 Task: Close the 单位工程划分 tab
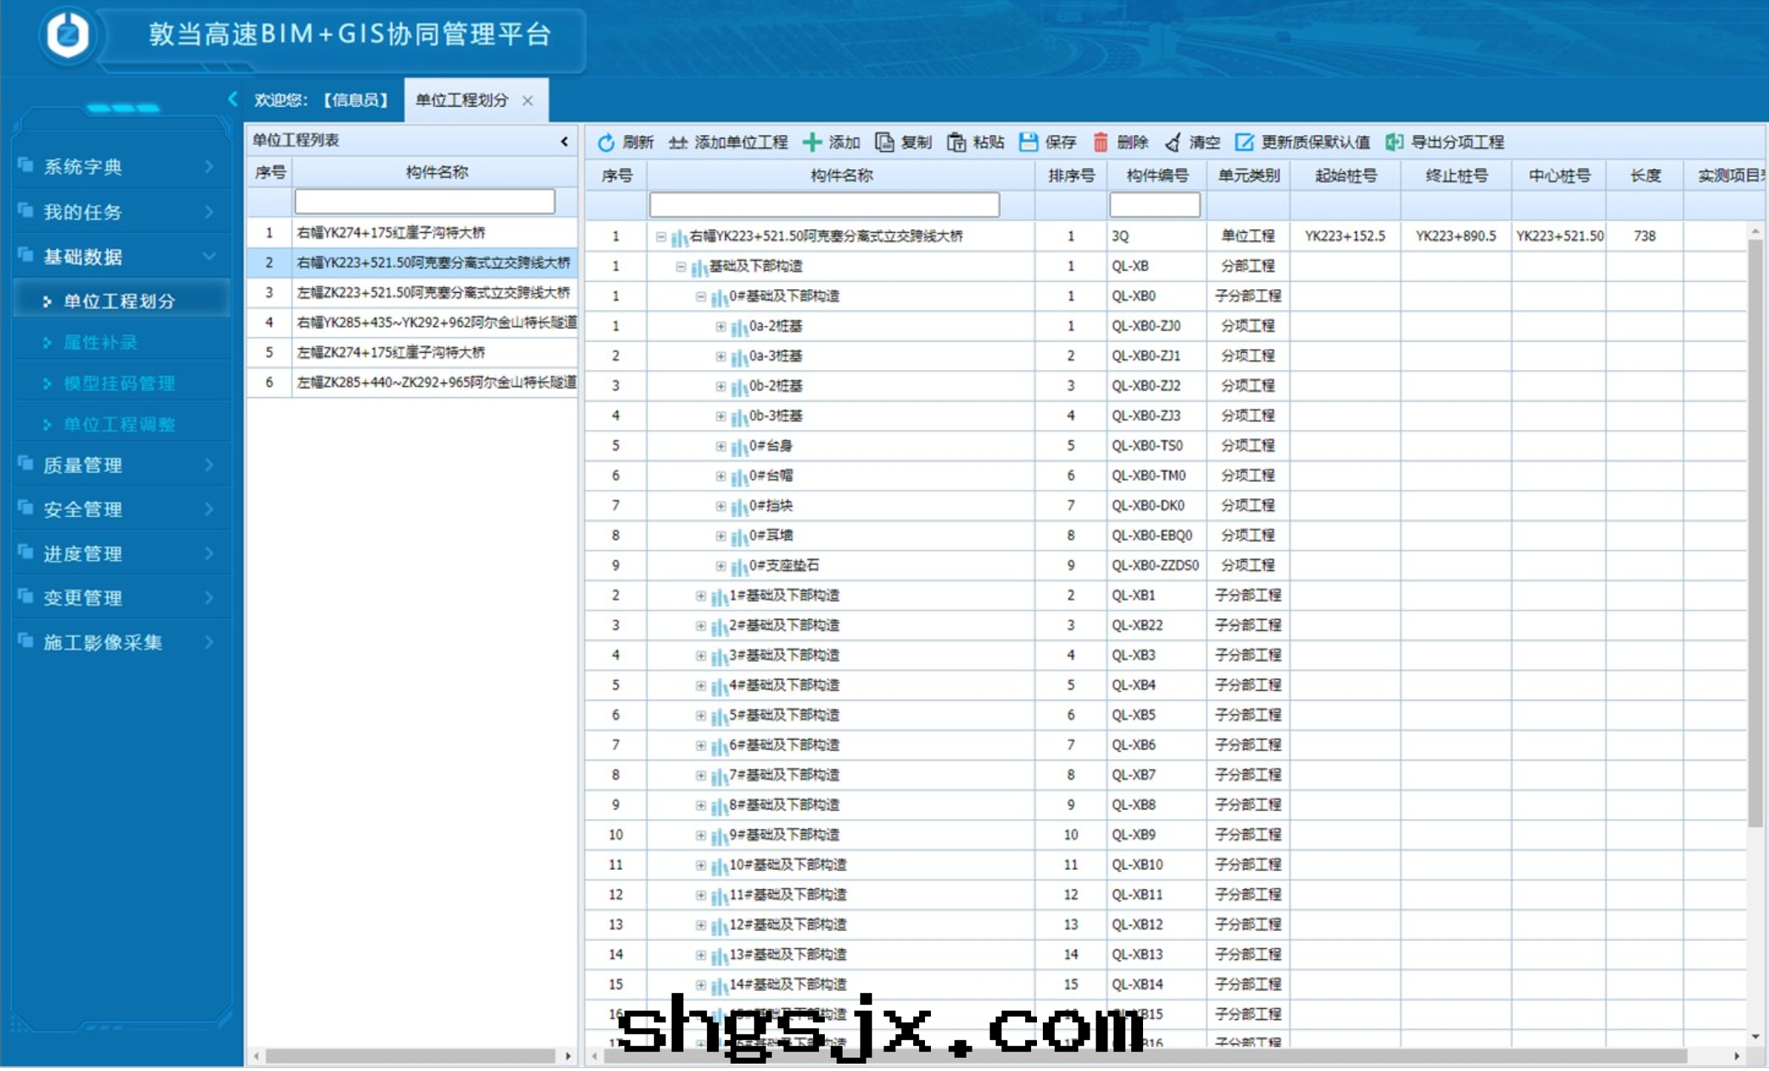click(527, 101)
